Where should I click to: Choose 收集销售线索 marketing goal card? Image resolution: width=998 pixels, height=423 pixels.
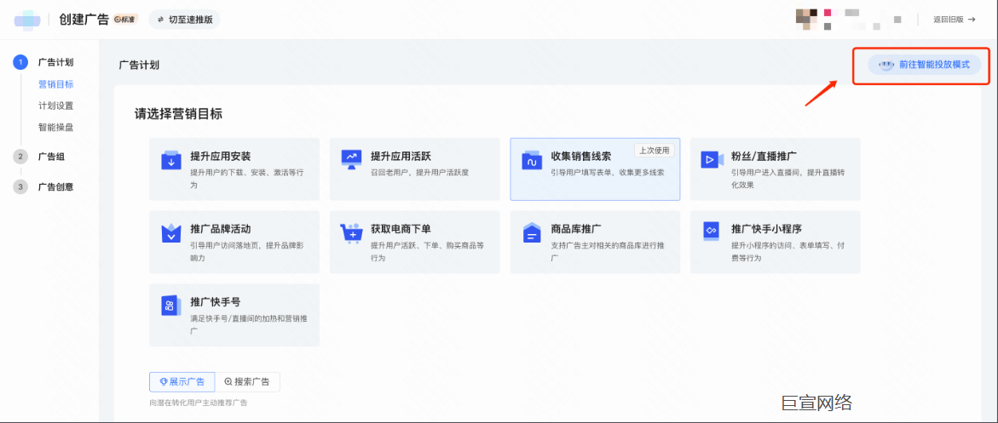595,169
